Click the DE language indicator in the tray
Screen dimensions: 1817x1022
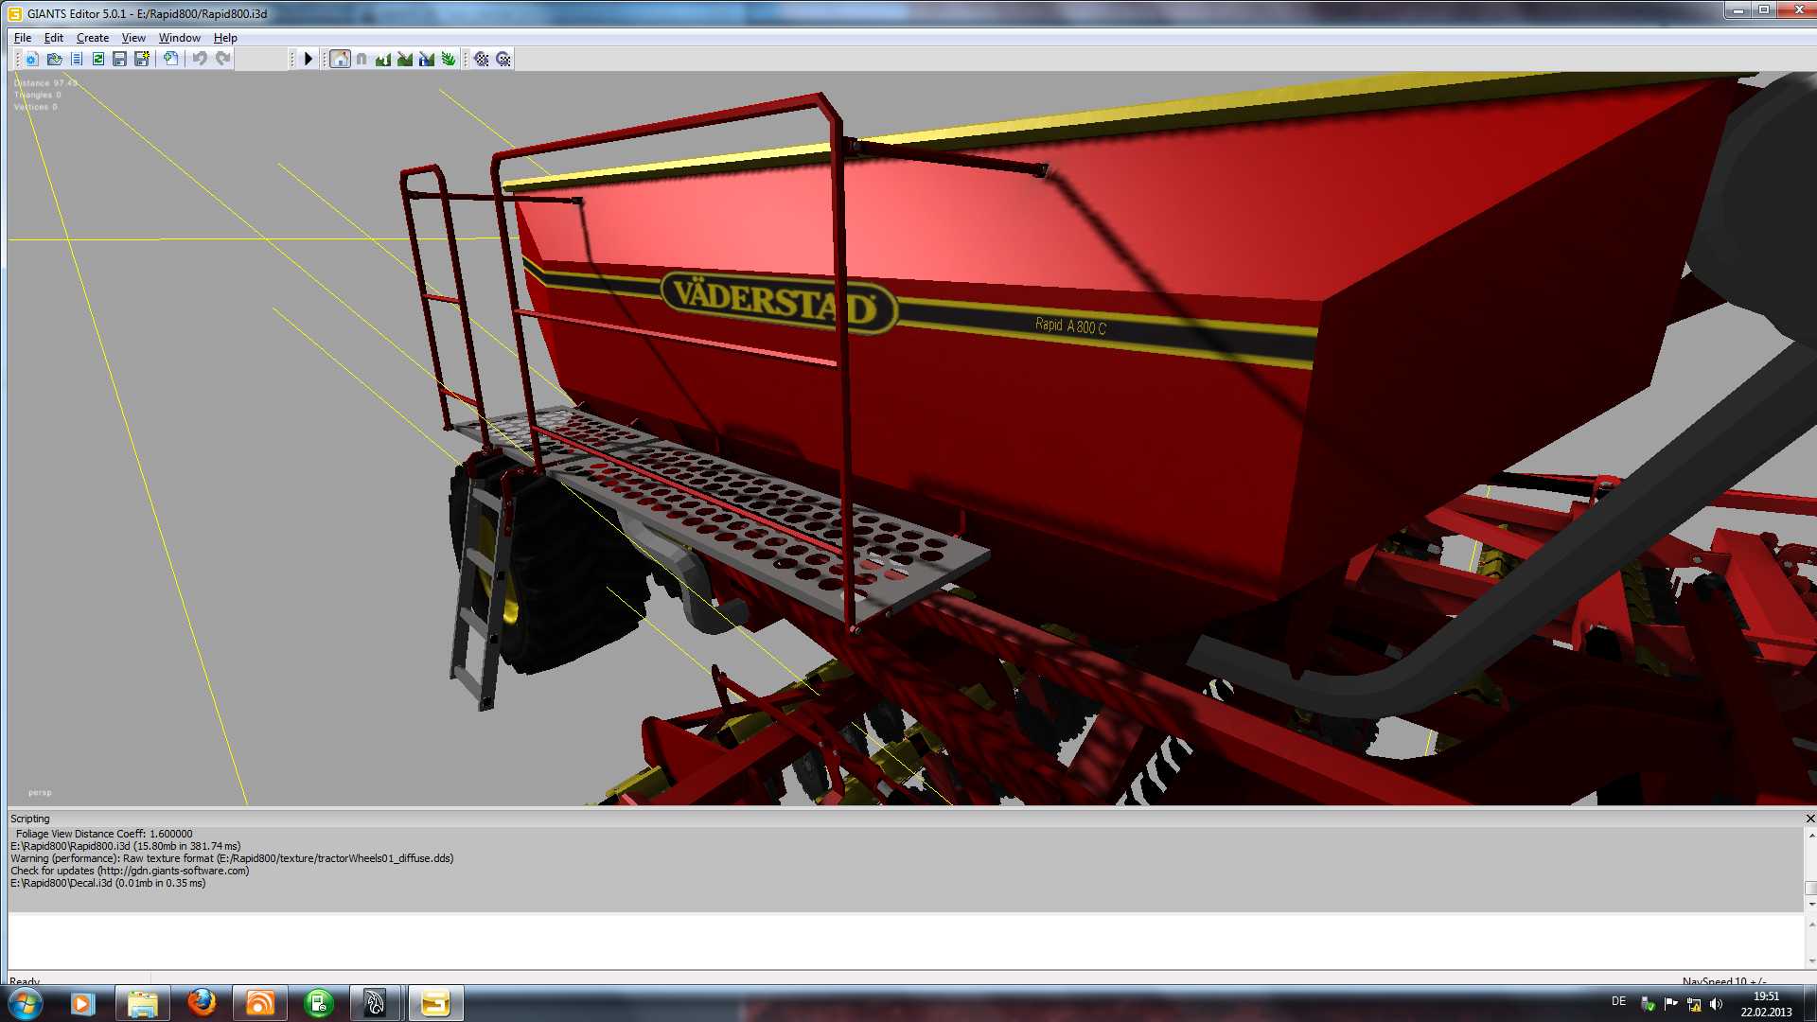point(1618,1001)
